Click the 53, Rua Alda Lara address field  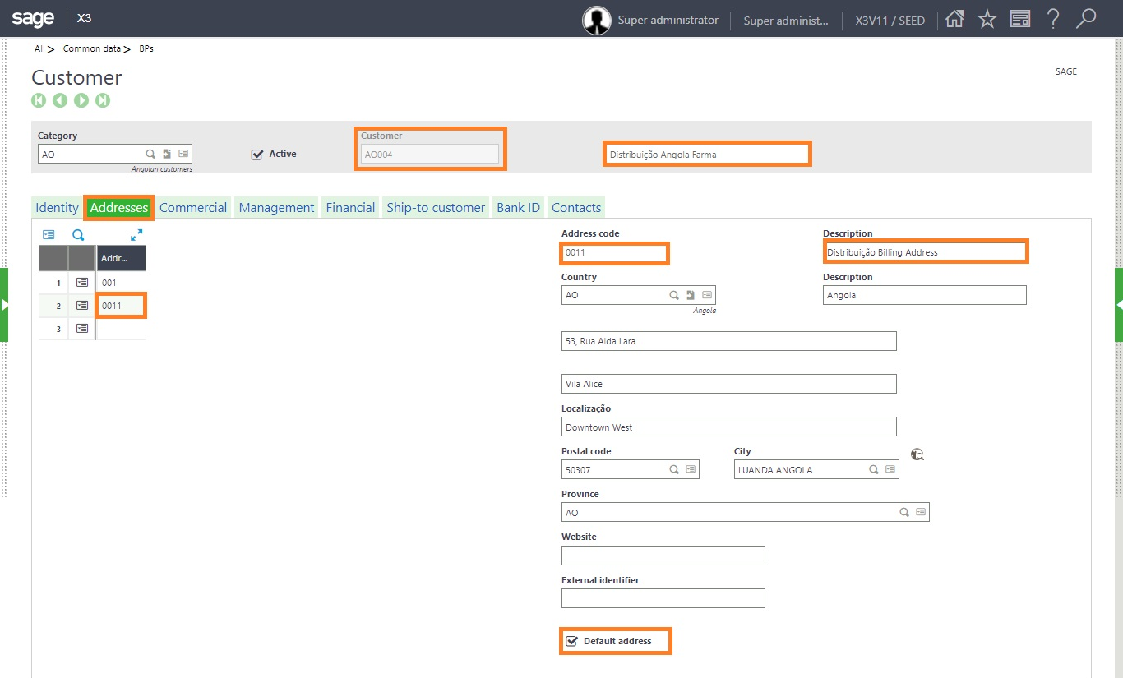[729, 341]
